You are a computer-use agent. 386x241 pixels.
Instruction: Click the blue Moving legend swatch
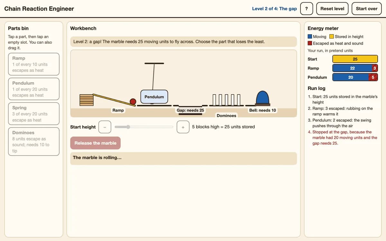(x=310, y=37)
